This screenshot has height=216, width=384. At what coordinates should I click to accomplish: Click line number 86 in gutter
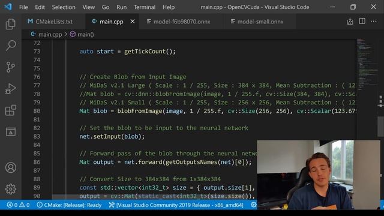pyautogui.click(x=37, y=162)
